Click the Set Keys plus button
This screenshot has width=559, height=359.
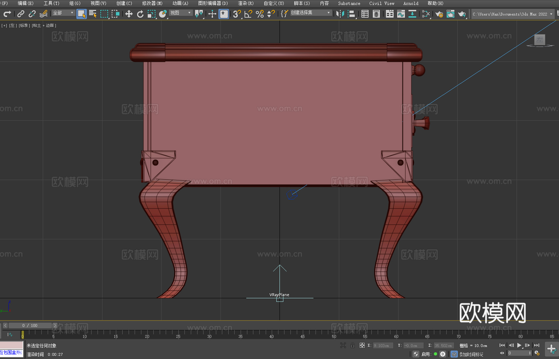click(552, 349)
